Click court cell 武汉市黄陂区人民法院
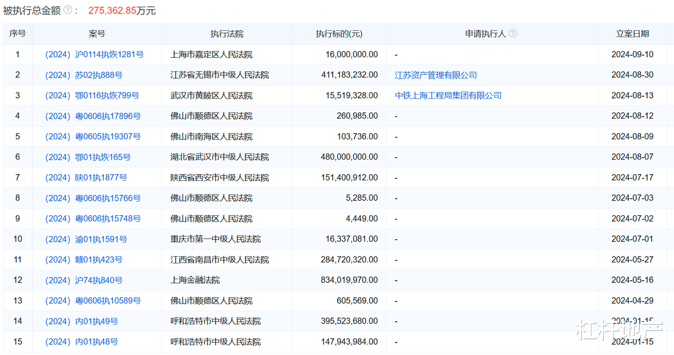 [x=211, y=95]
